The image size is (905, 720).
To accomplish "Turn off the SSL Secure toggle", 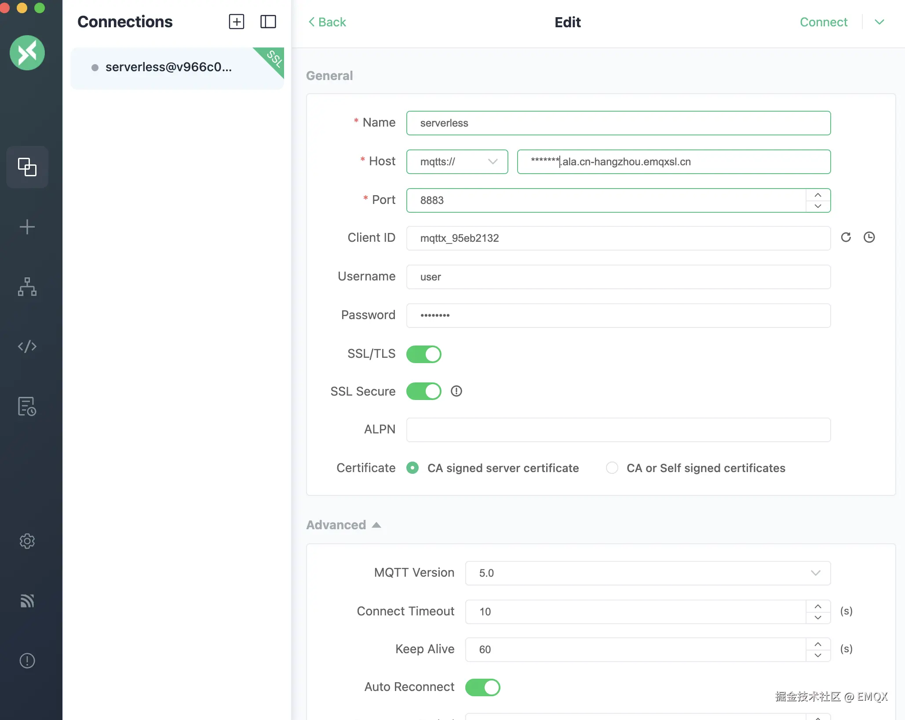I will point(423,391).
